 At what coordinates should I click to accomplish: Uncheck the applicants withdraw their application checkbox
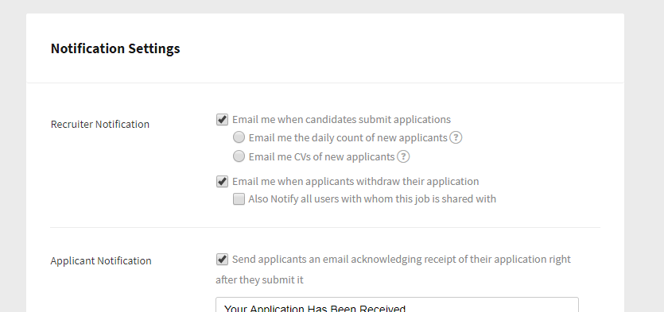click(x=223, y=182)
